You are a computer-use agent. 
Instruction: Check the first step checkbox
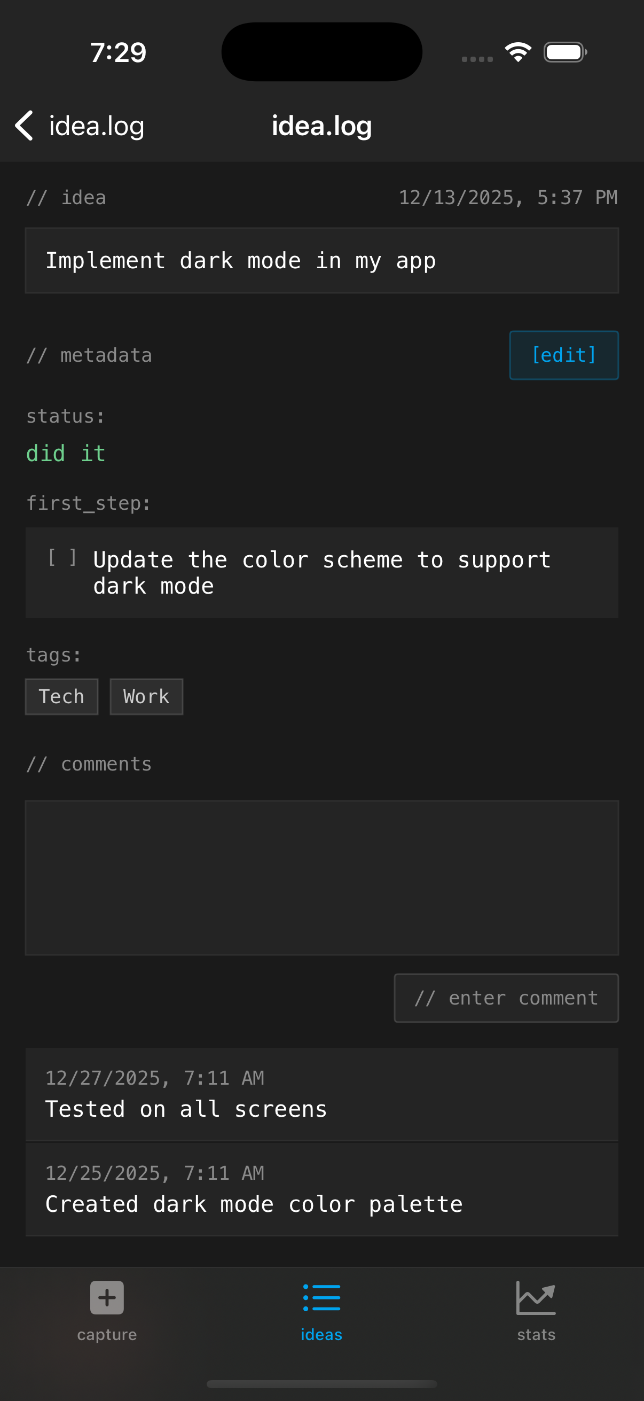click(x=62, y=558)
